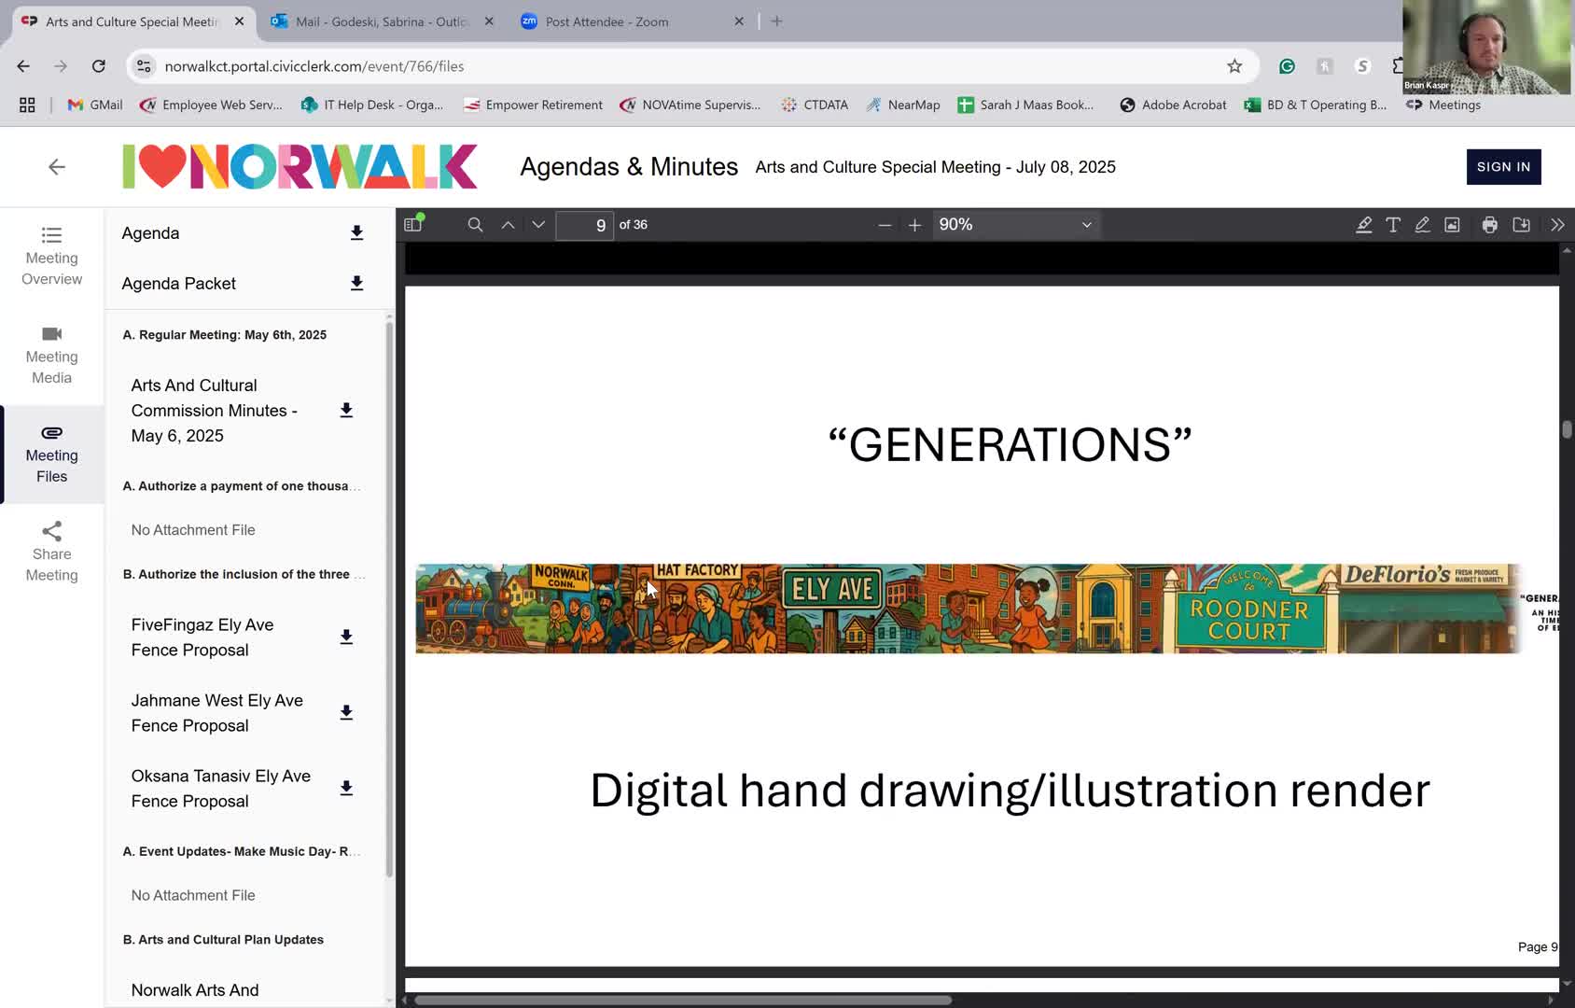Image resolution: width=1575 pixels, height=1008 pixels.
Task: Select the PDF add text tool
Action: tap(1393, 224)
